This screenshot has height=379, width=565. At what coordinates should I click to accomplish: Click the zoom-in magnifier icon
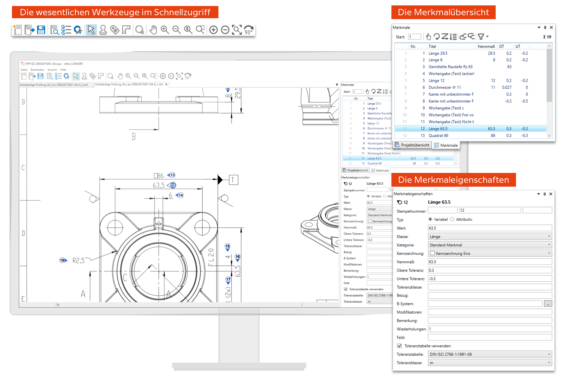(x=165, y=30)
